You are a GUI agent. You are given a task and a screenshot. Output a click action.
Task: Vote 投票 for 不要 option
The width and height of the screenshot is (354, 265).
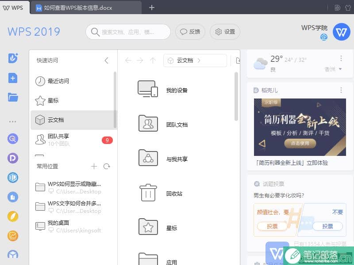327,226
